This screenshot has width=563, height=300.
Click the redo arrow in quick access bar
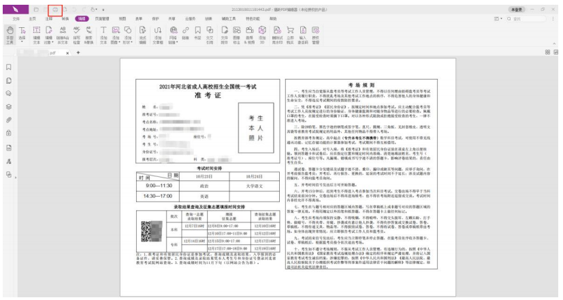coord(84,10)
